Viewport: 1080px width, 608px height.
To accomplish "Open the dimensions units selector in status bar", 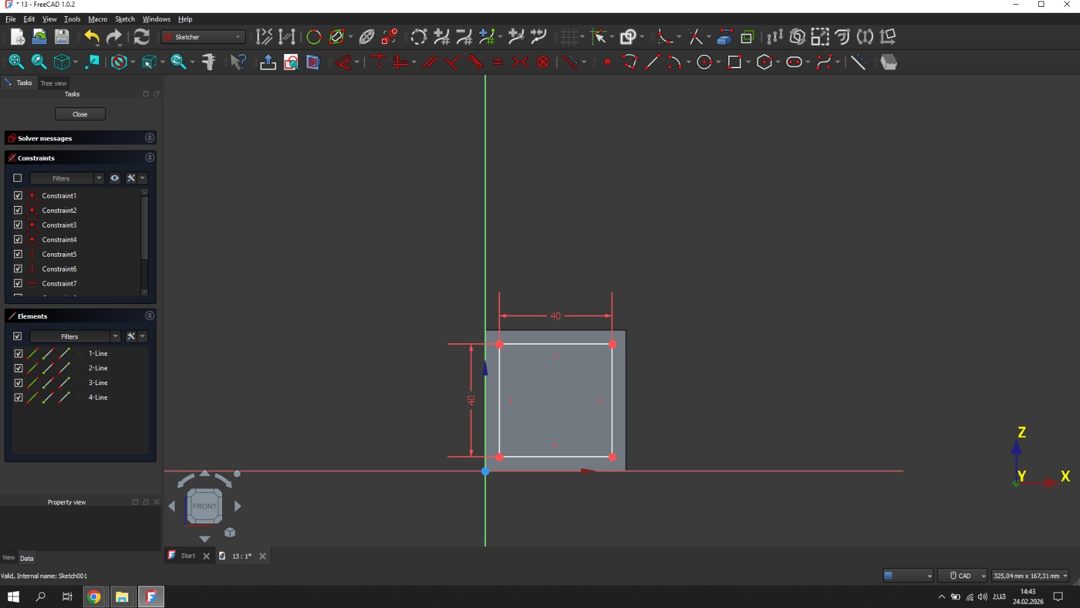I will pos(1030,576).
